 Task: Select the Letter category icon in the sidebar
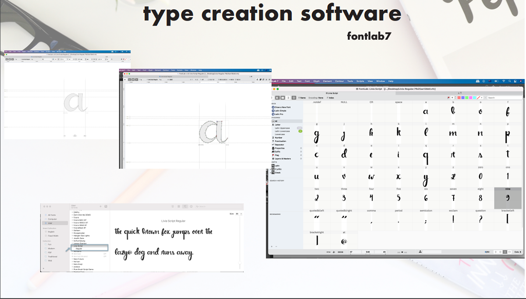pos(273,125)
